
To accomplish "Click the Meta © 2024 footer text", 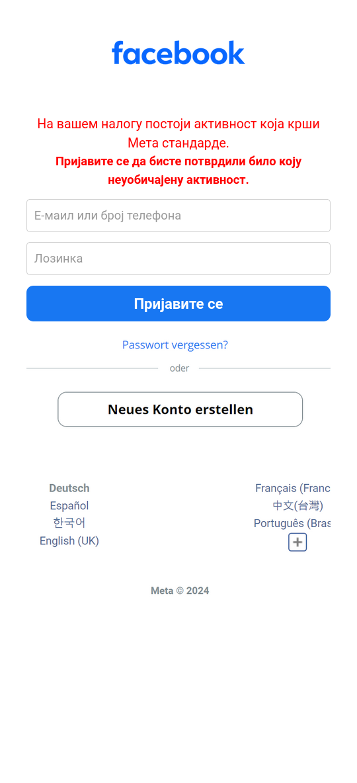I will click(x=180, y=591).
